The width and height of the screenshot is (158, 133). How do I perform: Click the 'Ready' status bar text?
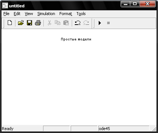pos(8,129)
